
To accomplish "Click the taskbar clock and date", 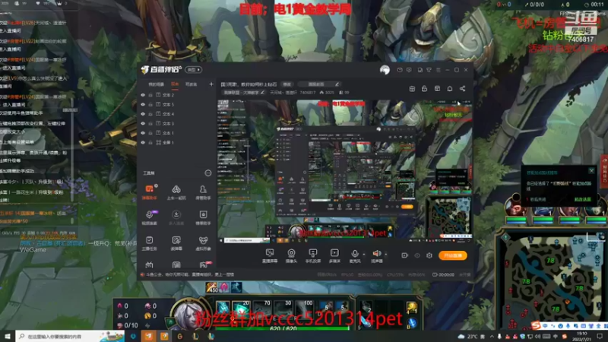I will (x=581, y=336).
